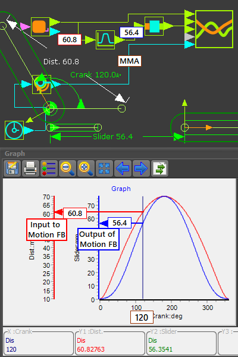
Task: Select the orange Measurement function block
Action: [40, 27]
